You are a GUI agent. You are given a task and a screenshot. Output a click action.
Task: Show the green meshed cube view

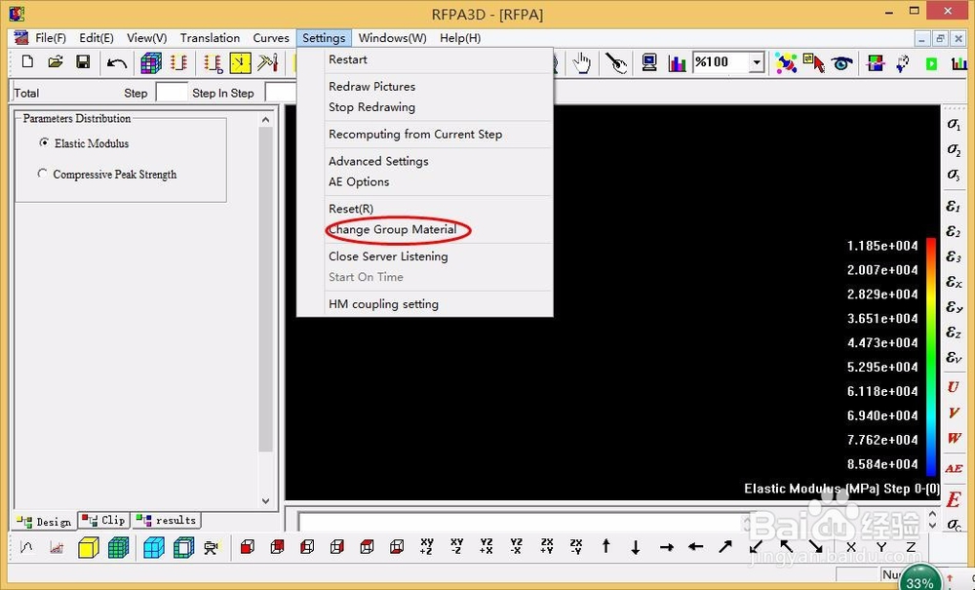(118, 548)
